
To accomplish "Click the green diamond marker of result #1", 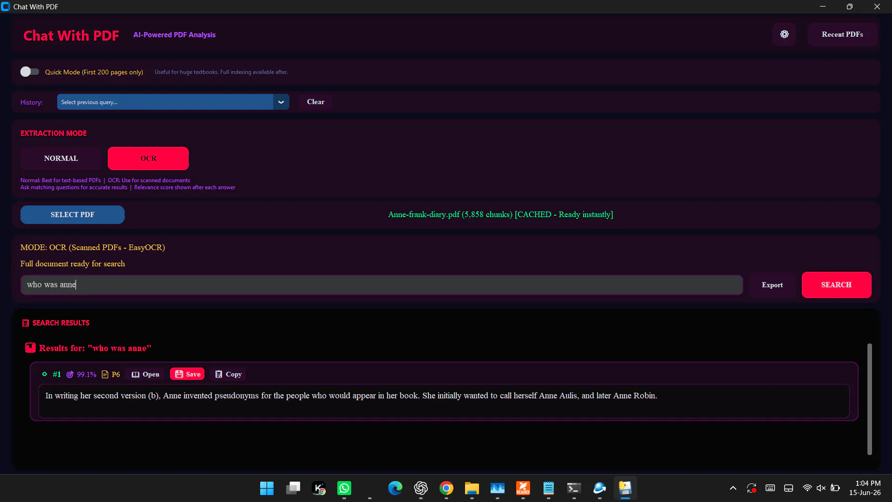I will [45, 374].
